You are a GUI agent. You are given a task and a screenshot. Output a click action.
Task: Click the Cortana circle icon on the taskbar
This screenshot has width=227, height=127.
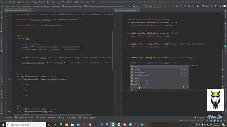coord(49,125)
